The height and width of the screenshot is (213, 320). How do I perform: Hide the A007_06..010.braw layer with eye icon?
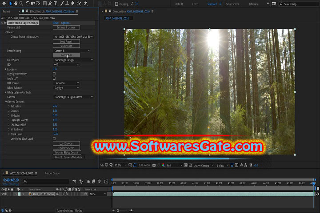pos(3,194)
